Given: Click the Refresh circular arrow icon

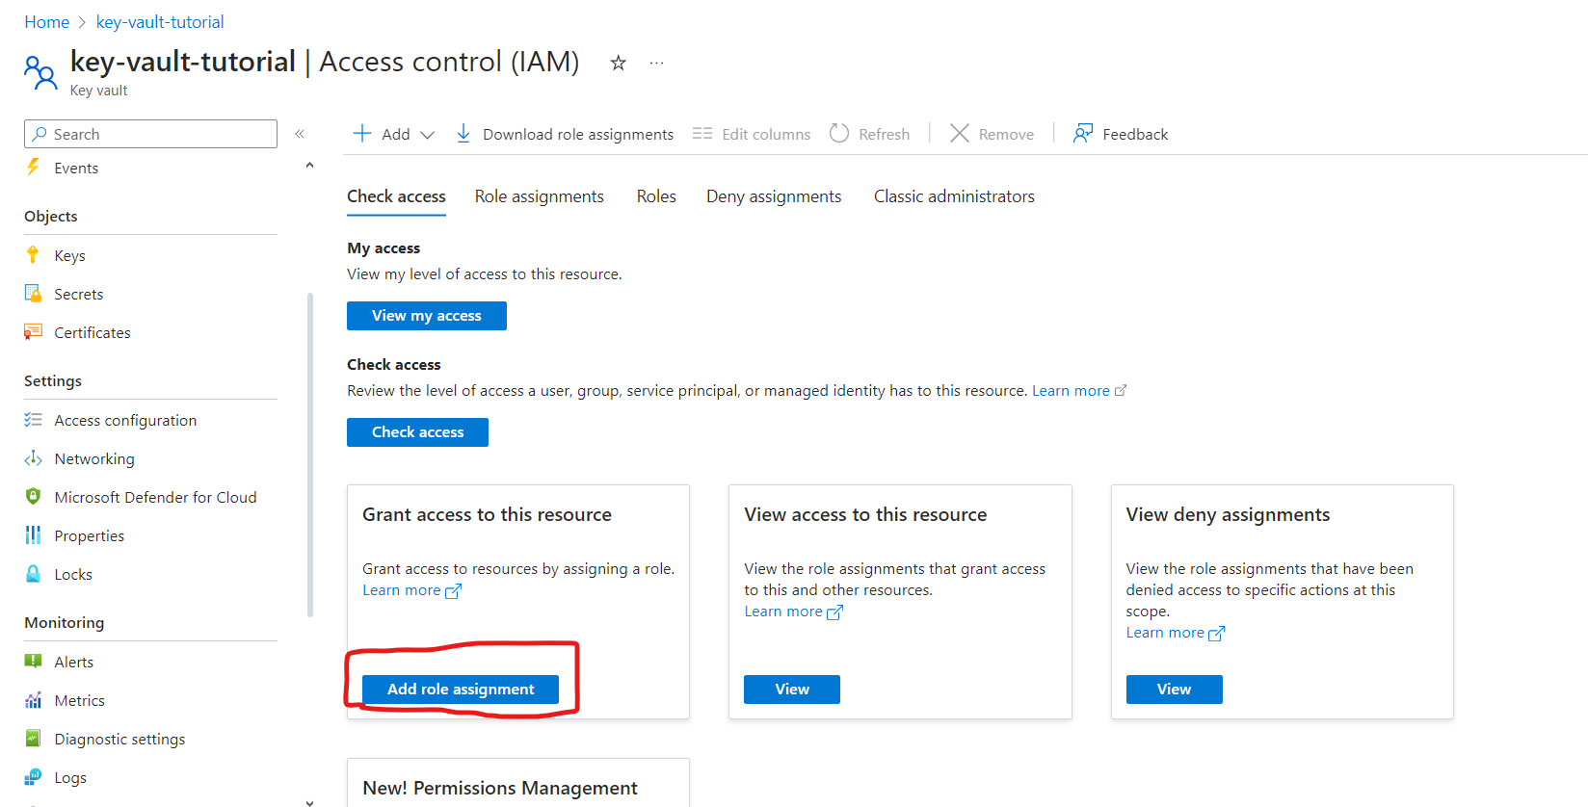Looking at the screenshot, I should (839, 133).
